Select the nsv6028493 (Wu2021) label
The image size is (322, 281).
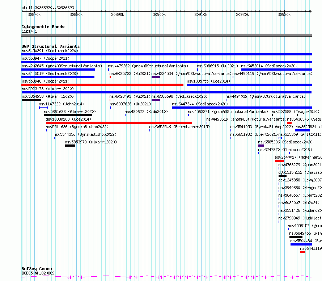point(130,96)
